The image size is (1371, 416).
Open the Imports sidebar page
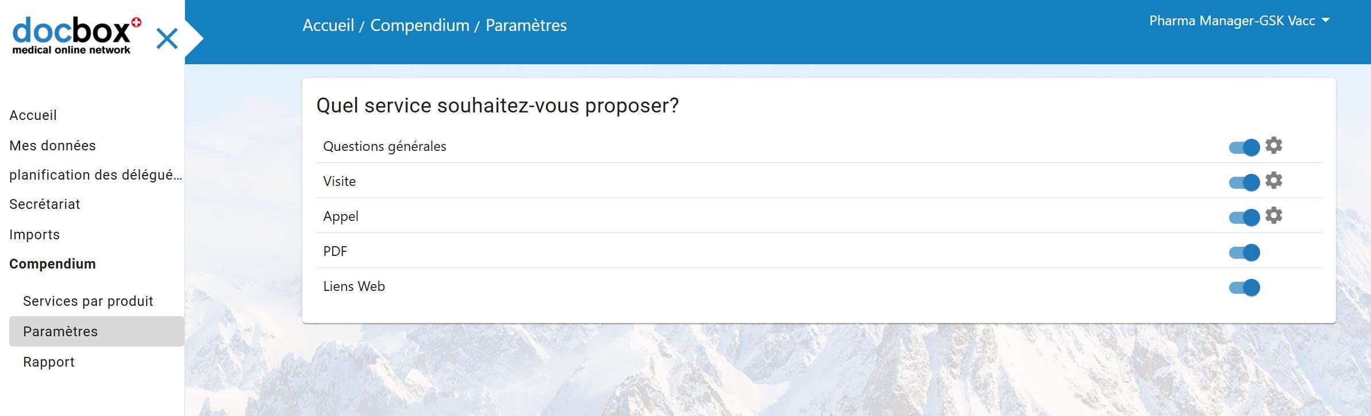(34, 235)
